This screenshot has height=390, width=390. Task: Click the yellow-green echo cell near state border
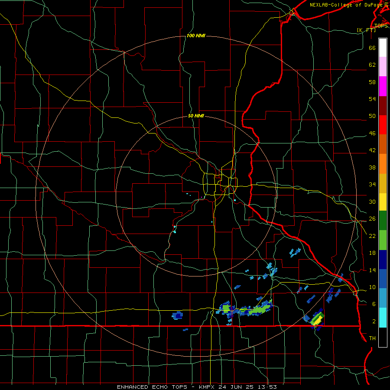coord(317,319)
